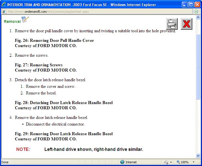
Task: Click 'Detach the door latch release handle bezel.'
Action: (x=50, y=80)
